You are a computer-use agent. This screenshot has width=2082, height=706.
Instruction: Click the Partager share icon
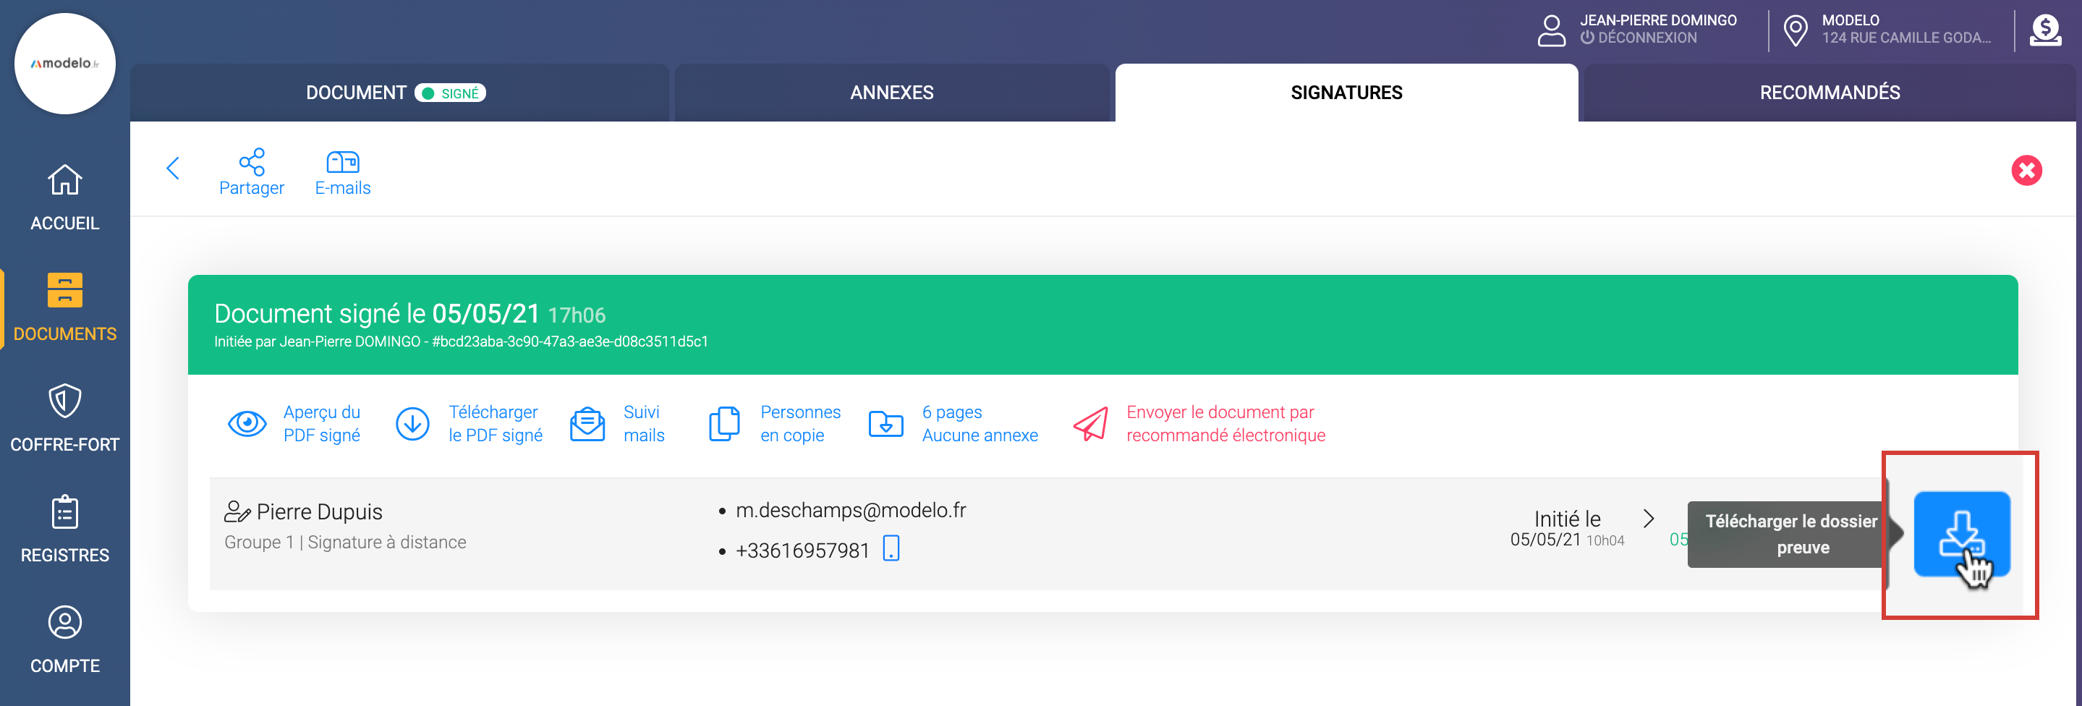[251, 162]
